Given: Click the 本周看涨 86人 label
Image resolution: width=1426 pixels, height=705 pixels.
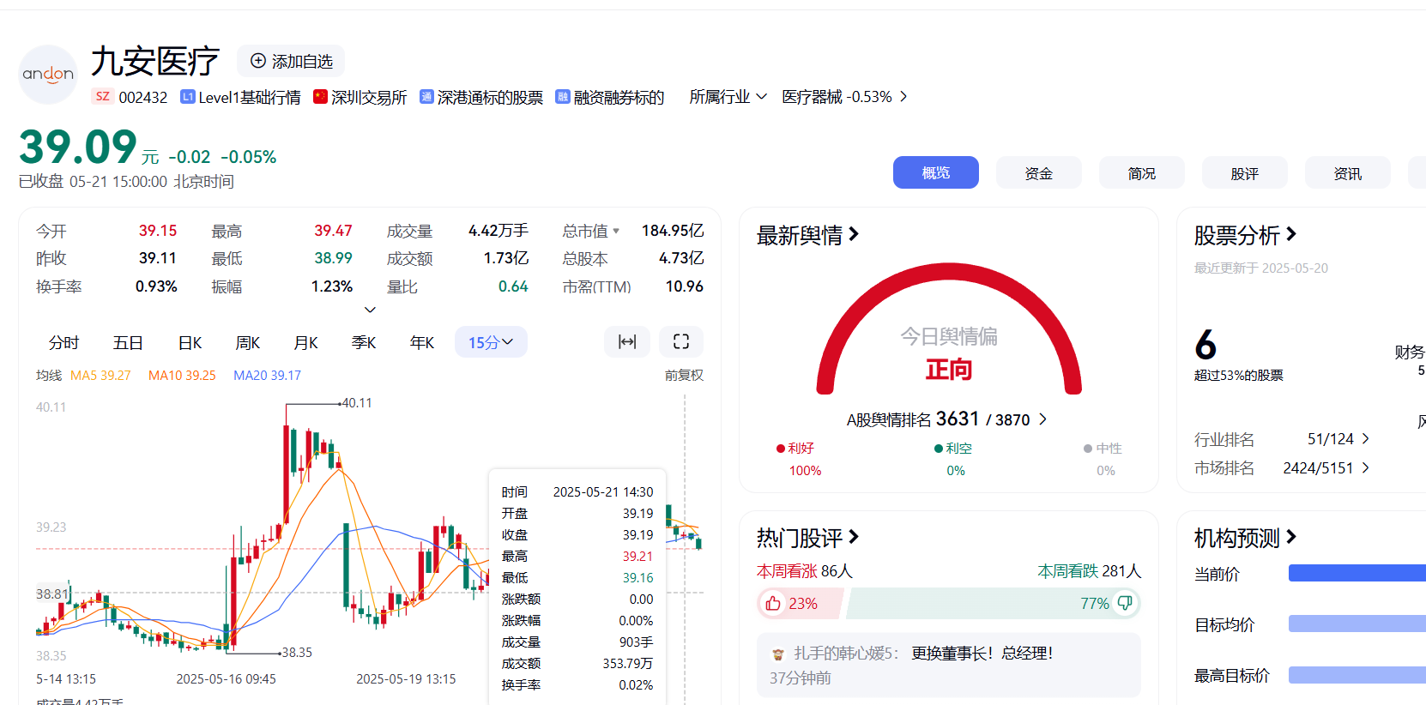Looking at the screenshot, I should coord(805,571).
